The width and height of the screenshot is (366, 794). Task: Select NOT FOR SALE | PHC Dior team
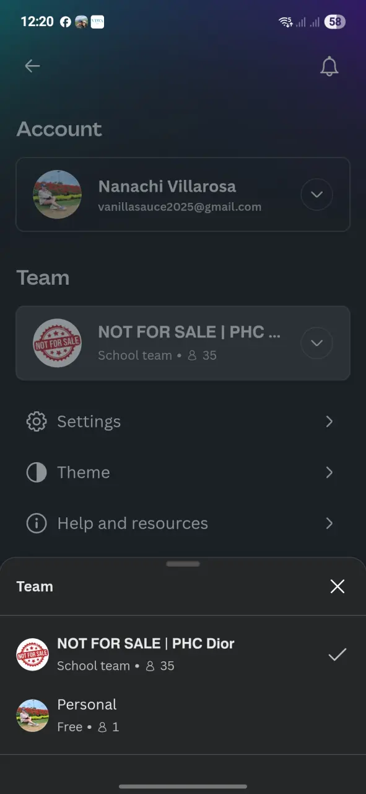click(183, 654)
